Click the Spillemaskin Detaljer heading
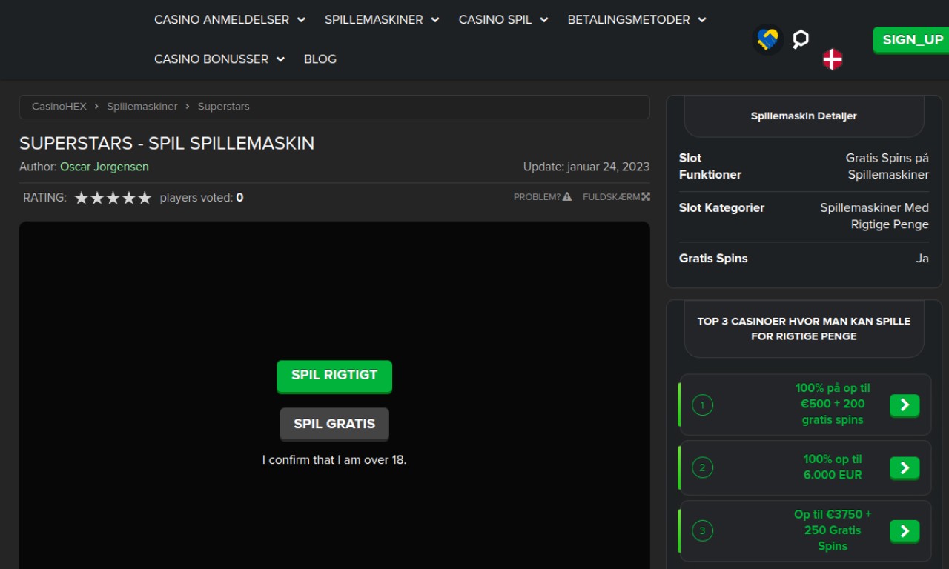Image resolution: width=949 pixels, height=569 pixels. click(804, 116)
